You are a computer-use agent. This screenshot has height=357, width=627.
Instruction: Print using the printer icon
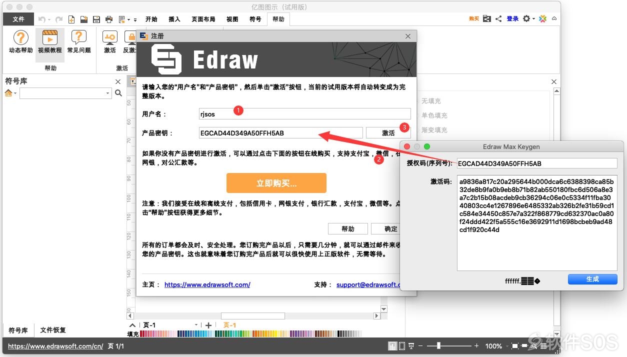coord(109,19)
